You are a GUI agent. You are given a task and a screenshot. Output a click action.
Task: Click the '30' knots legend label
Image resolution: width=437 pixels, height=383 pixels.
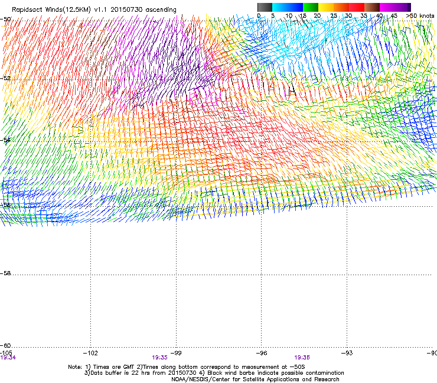pos(348,15)
